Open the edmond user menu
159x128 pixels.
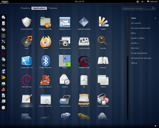[x=152, y=2]
